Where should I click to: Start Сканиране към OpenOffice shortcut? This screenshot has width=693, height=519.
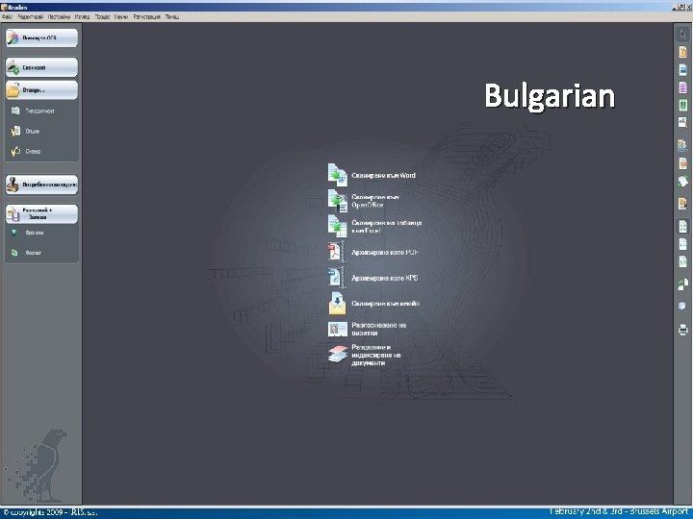pos(363,201)
